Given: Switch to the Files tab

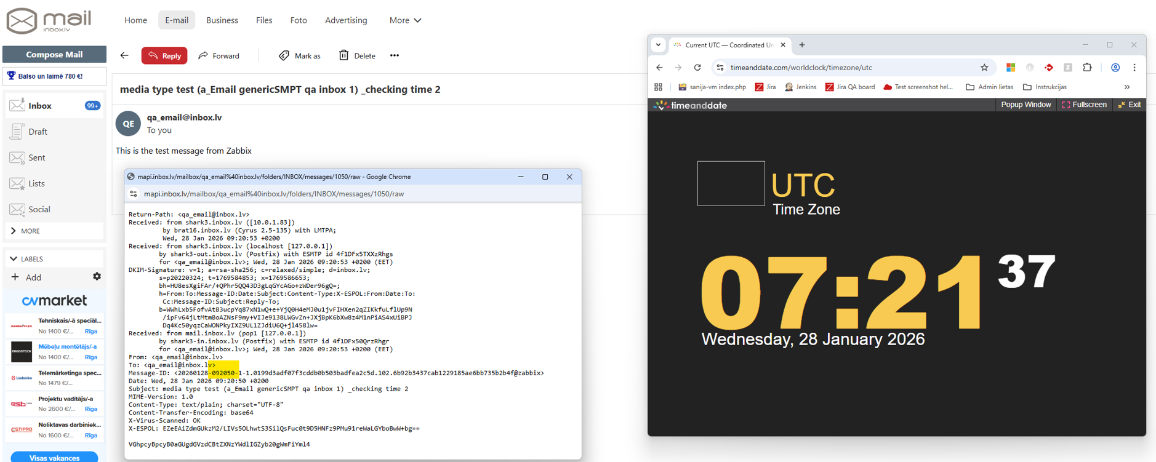Looking at the screenshot, I should coord(264,20).
